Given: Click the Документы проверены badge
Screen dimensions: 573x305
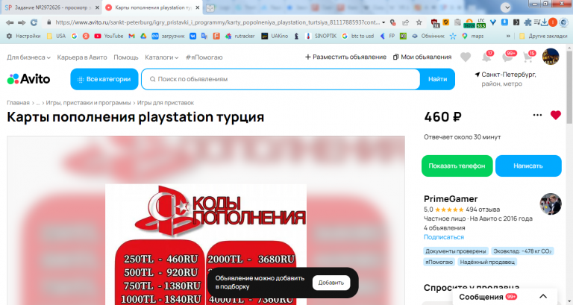Looking at the screenshot, I should coord(456,251).
